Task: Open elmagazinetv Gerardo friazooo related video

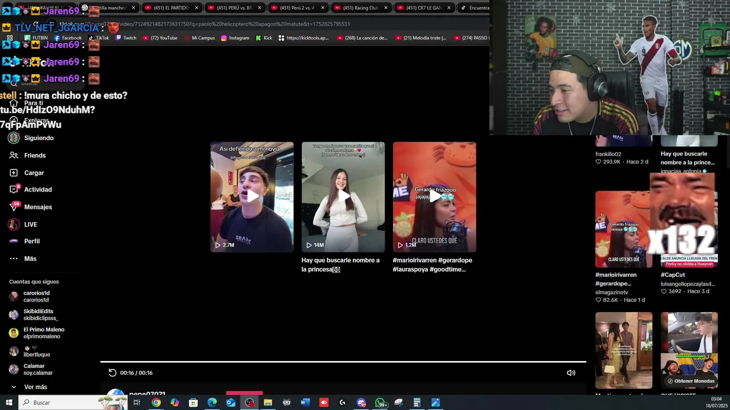Action: point(624,229)
